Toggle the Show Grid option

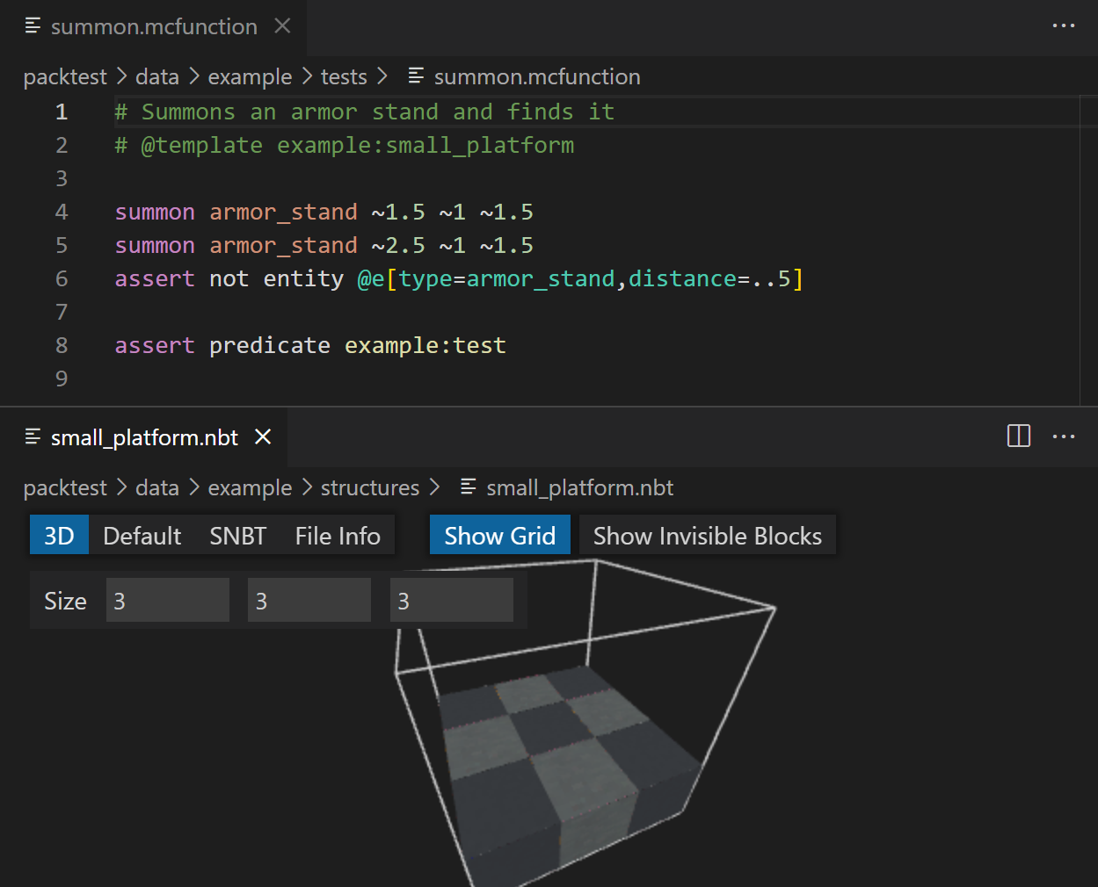tap(499, 536)
